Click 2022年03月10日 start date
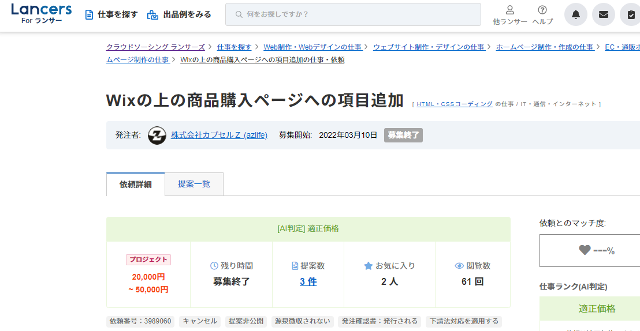Viewport: 640px width, 331px height. (x=348, y=136)
